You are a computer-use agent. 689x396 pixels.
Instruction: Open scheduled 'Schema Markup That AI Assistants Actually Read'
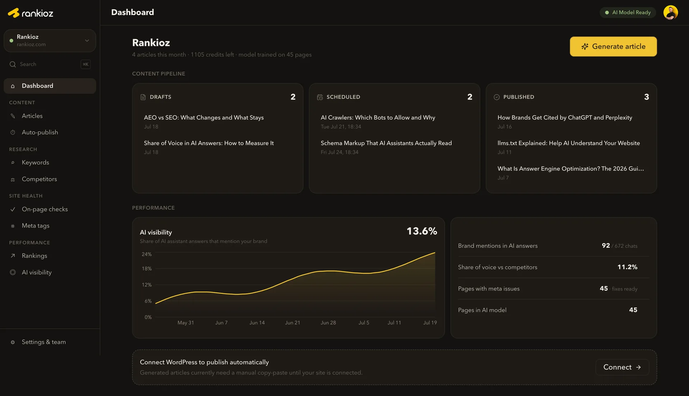pyautogui.click(x=386, y=143)
